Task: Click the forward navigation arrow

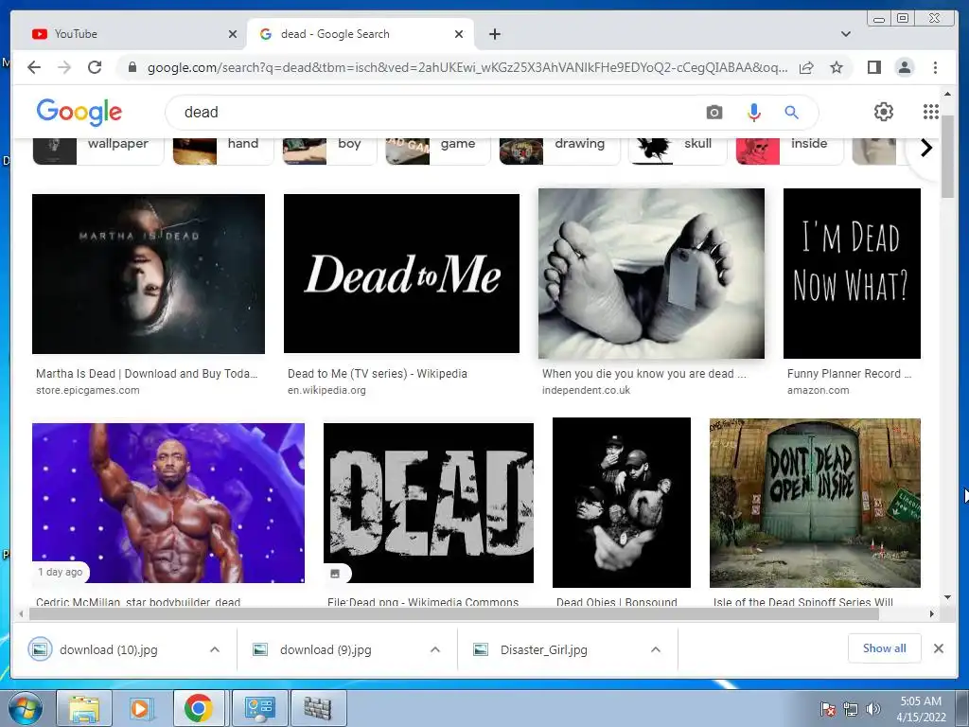Action: [x=64, y=67]
